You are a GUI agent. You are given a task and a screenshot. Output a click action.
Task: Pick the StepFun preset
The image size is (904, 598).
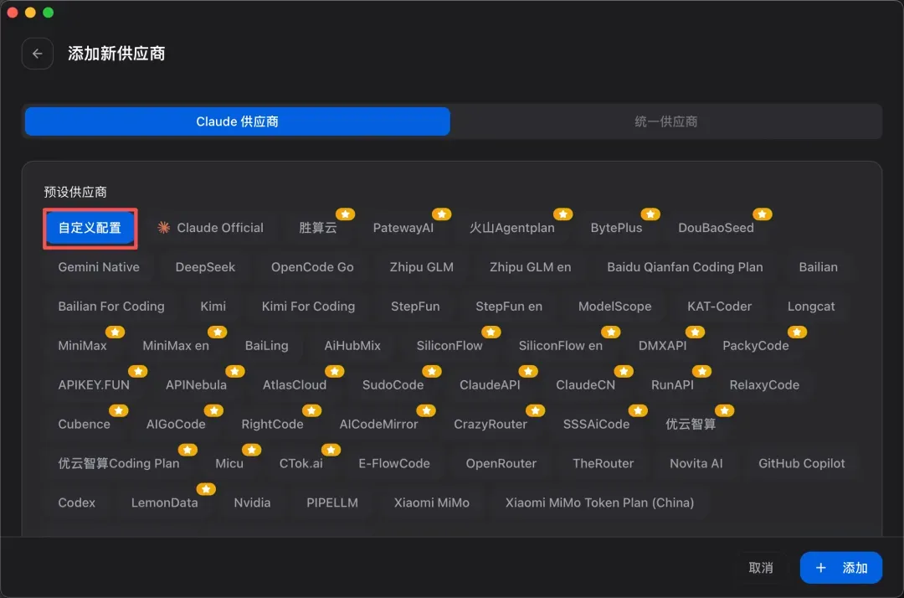point(415,307)
